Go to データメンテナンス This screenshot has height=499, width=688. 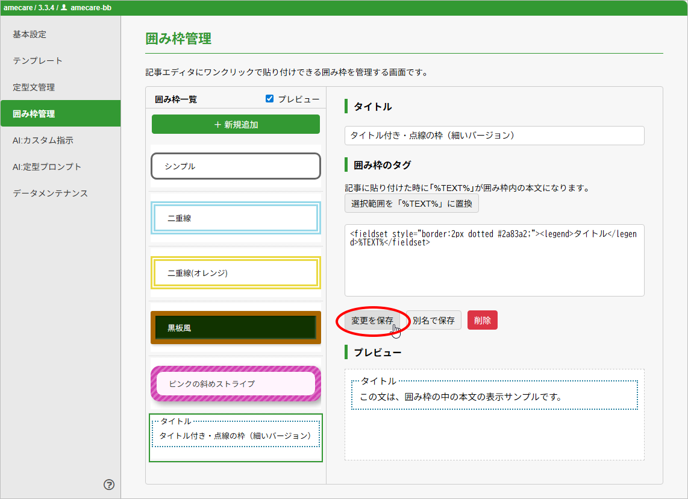pos(50,193)
